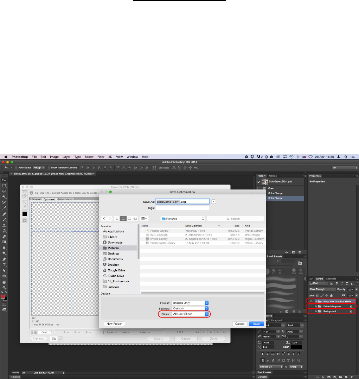Click the black eyedropper color swatch in Save for Web
Screen dimensions: 359x379
click(24, 214)
